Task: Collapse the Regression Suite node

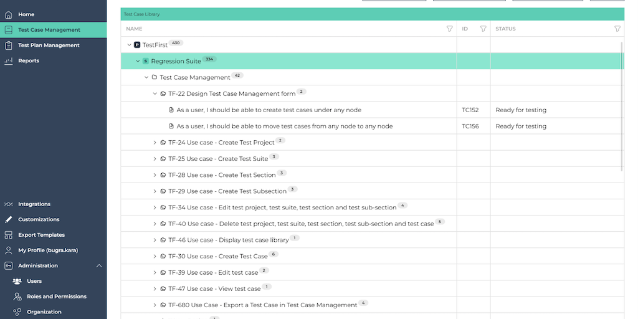Action: (138, 61)
